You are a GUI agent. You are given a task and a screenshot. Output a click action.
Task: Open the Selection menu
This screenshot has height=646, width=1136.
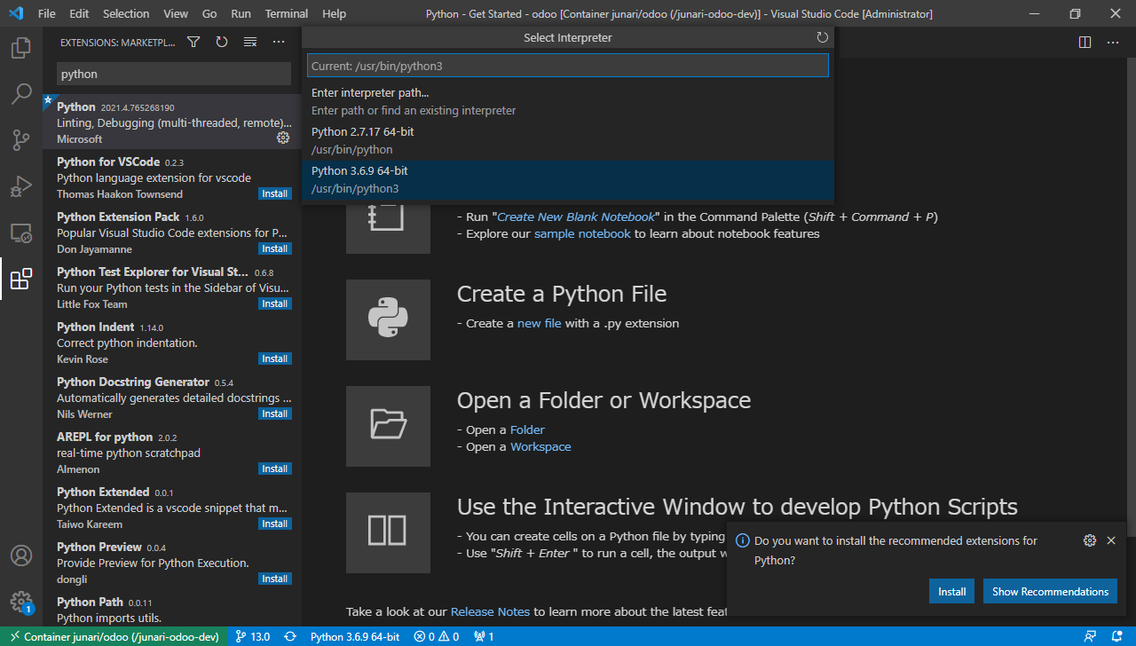(126, 13)
